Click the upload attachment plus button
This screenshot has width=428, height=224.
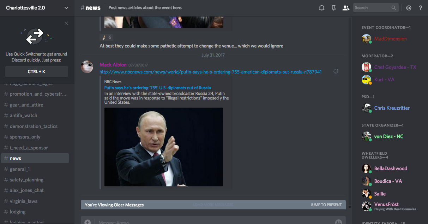tap(88, 222)
